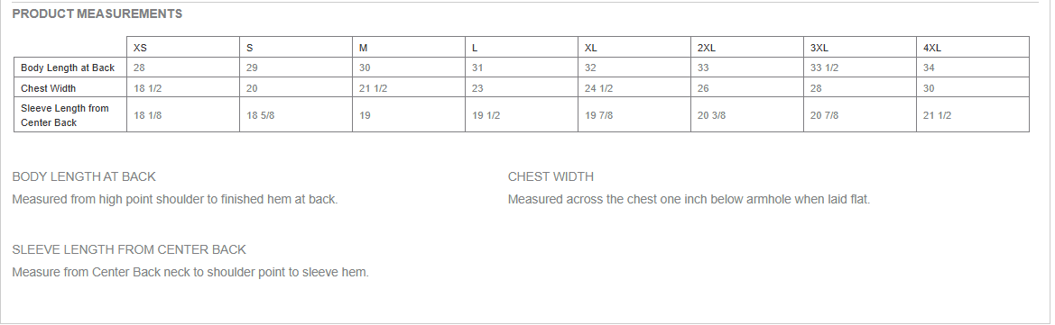The height and width of the screenshot is (325, 1055).
Task: Click the 4XL body length value 34
Action: 929,68
